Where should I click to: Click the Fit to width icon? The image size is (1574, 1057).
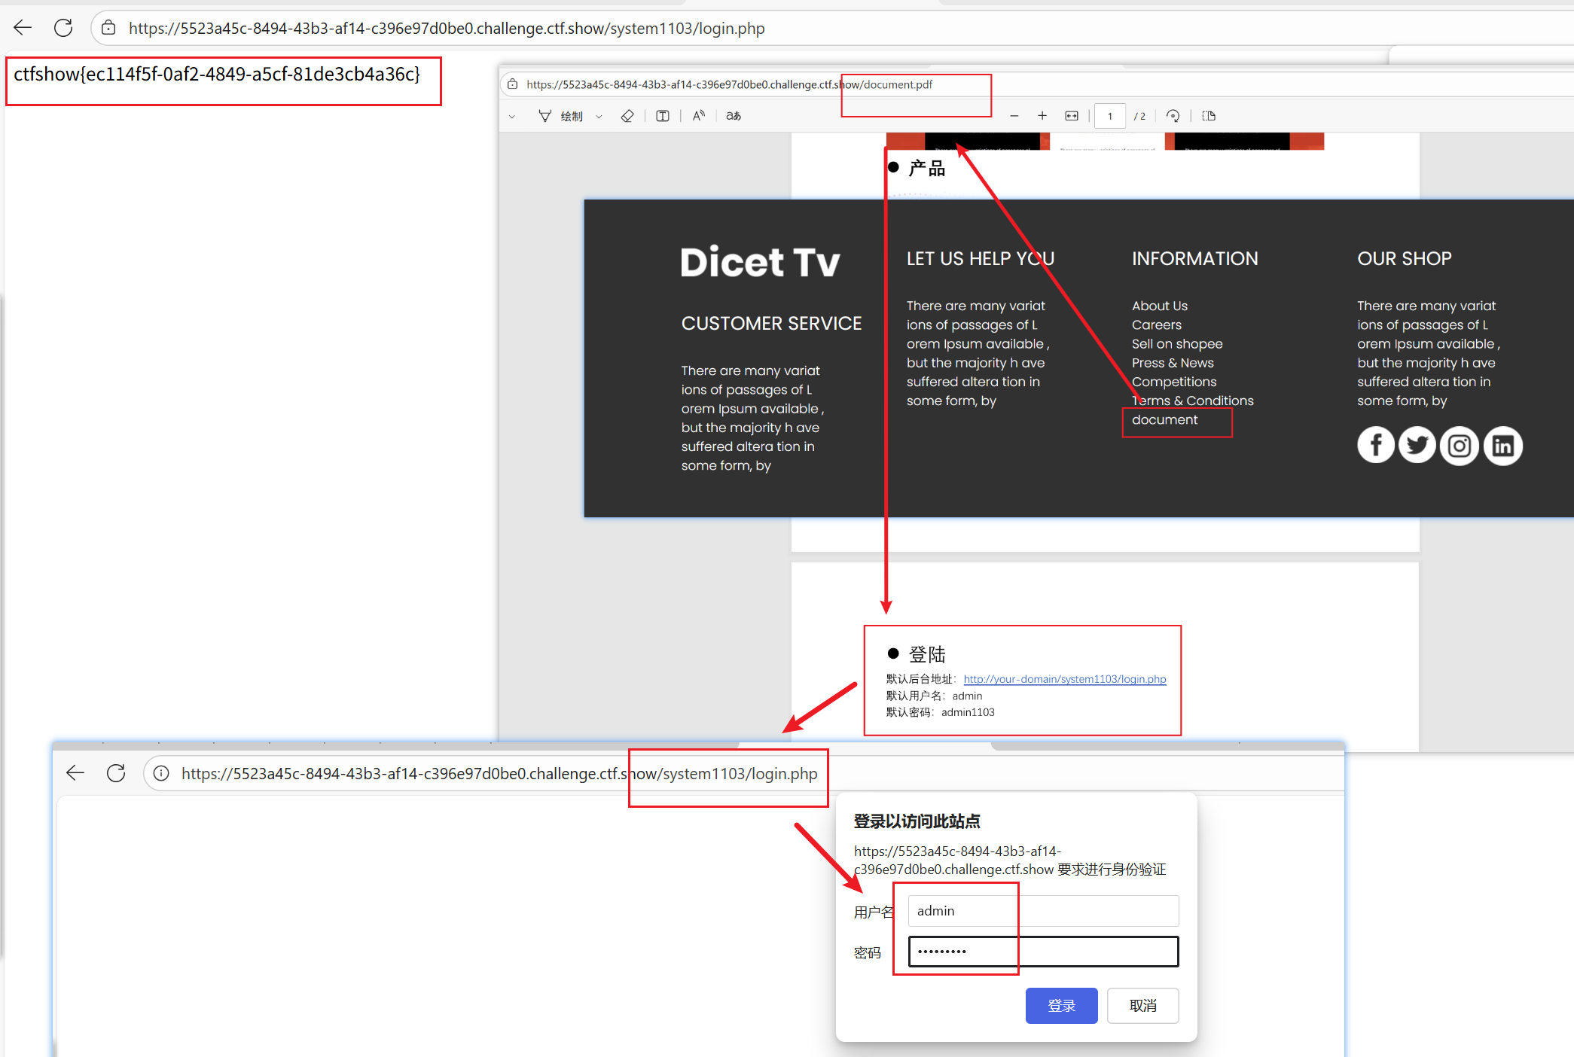click(1071, 115)
